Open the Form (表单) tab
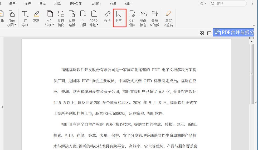Screen dimensions: 258x150 tap(12, 3)
